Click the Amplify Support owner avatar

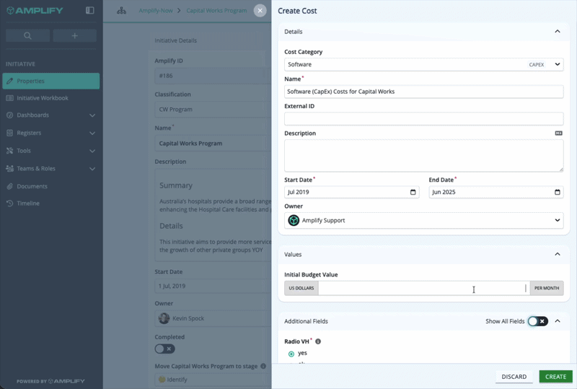[x=294, y=220]
